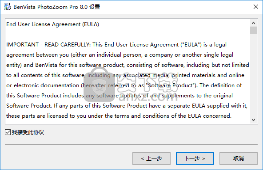The height and width of the screenshot is (170, 263).
Task: Uncheck the 我接受此协议 checkbox
Action: point(8,132)
